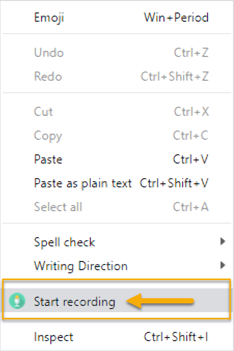Expand the Spell check submenu arrow
The image size is (234, 351).
pyautogui.click(x=223, y=241)
